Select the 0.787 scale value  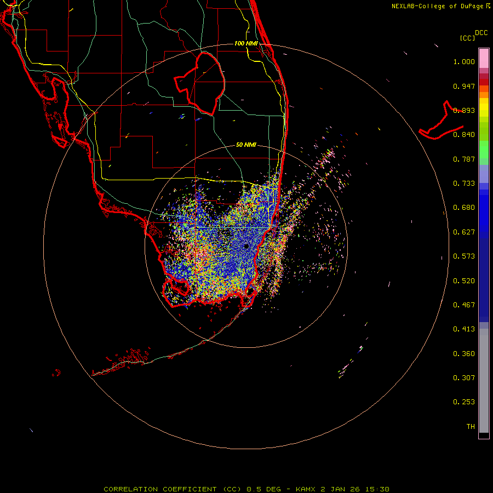pos(464,159)
